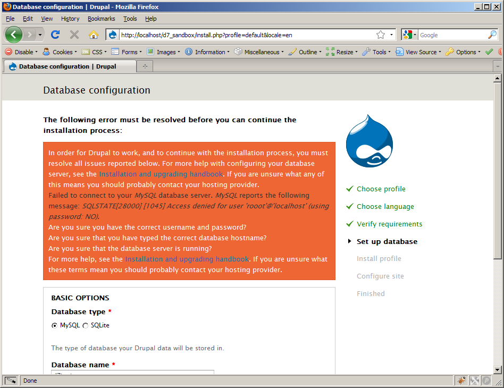This screenshot has height=388, width=504.
Task: Click the 'BASIC OPTIONS' heading
Action: [80, 298]
